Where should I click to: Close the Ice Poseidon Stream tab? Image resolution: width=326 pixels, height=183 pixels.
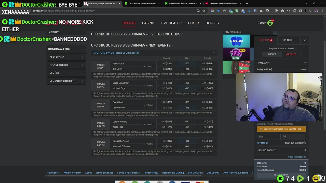[200, 4]
